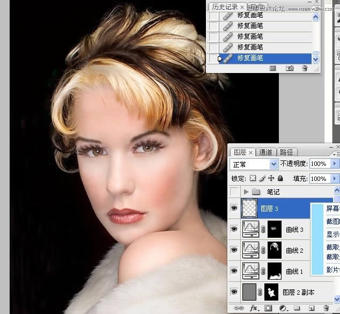Click the 填充 fill value field
The width and height of the screenshot is (340, 314).
319,178
